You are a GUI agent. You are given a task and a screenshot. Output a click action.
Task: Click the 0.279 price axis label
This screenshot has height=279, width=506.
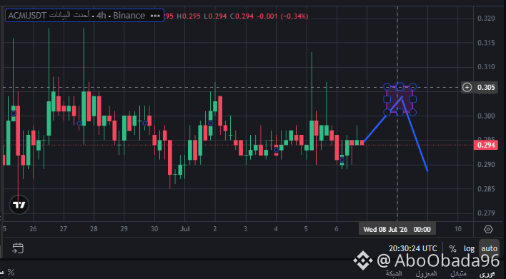pyautogui.click(x=486, y=213)
